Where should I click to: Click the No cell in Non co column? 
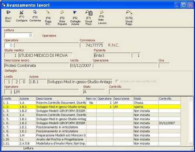pyautogui.click(x=91, y=103)
